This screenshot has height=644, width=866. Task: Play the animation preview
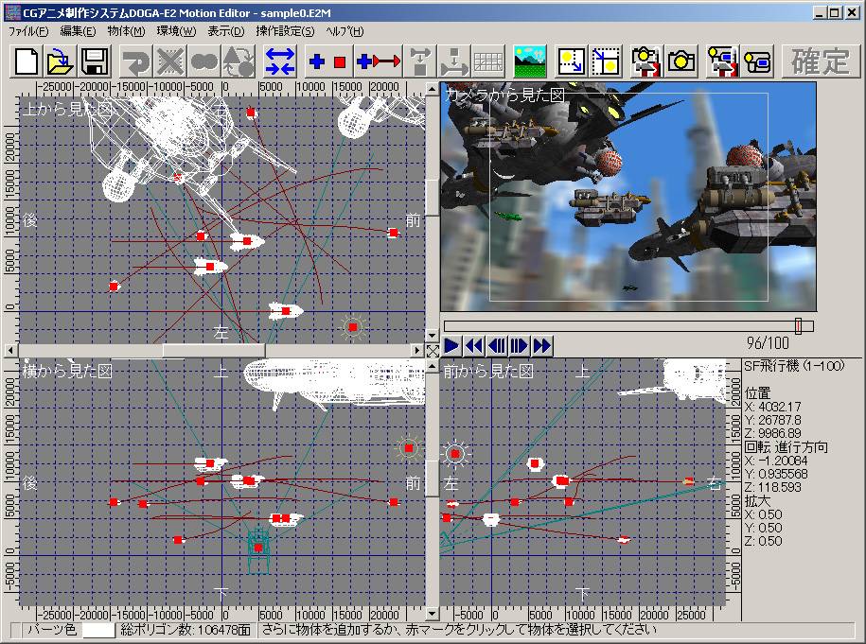[452, 346]
